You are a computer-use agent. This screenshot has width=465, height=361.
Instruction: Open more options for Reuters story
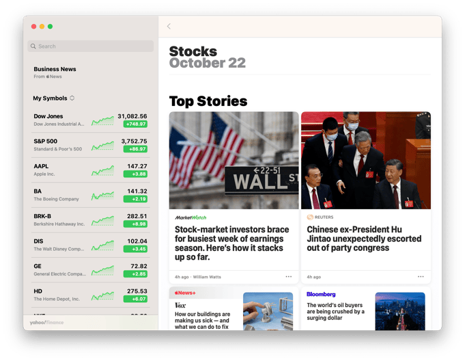click(421, 277)
